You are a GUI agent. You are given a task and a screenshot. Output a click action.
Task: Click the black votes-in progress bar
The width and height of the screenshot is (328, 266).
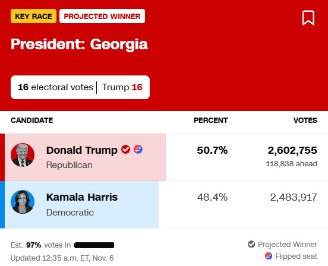click(x=94, y=245)
